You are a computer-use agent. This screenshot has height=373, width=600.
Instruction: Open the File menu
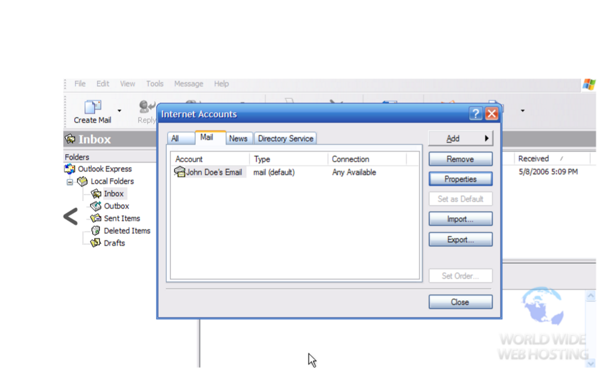pos(80,83)
